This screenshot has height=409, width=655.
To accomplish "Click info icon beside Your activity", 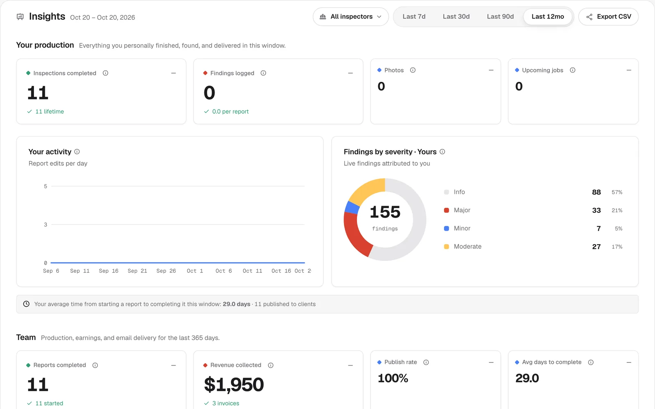I will 77,152.
